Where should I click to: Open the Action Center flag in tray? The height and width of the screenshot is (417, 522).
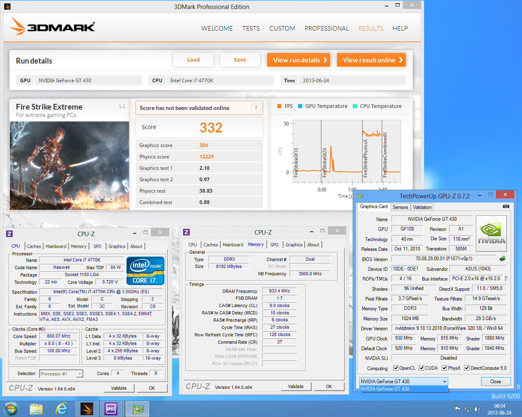(457, 409)
